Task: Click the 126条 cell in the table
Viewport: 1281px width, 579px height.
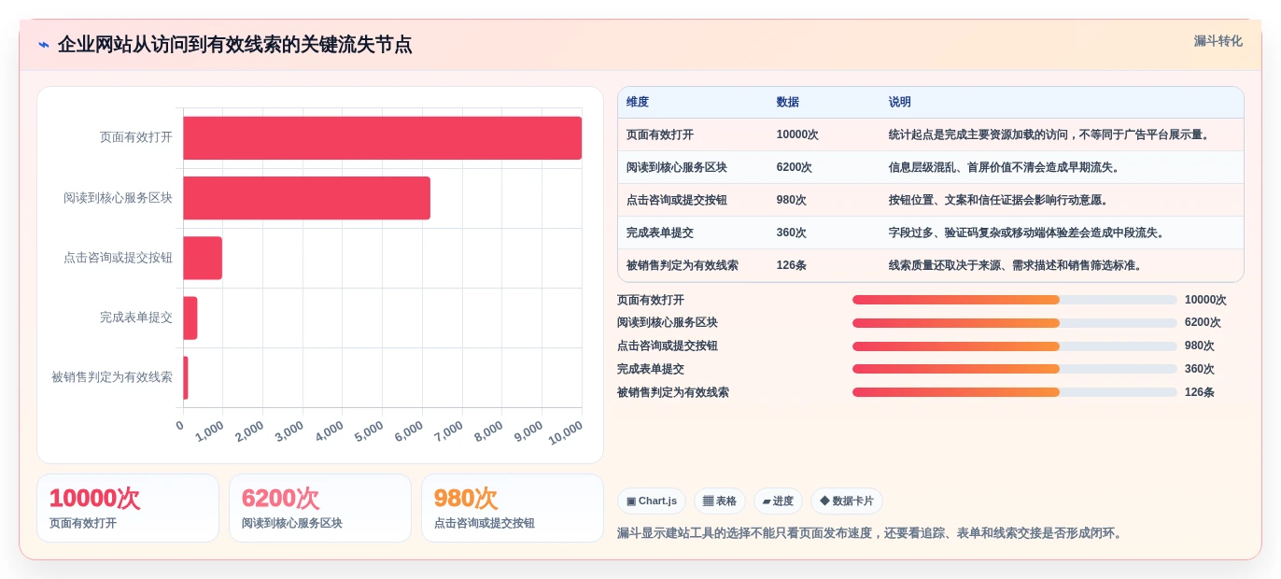Action: 792,265
